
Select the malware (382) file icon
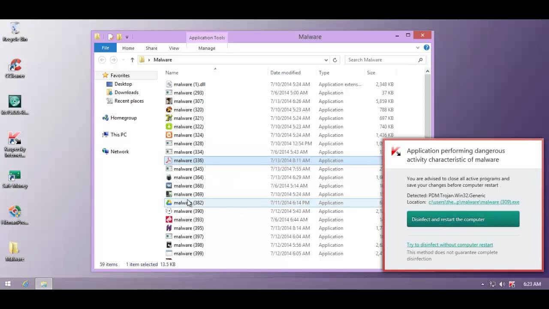coord(169,203)
